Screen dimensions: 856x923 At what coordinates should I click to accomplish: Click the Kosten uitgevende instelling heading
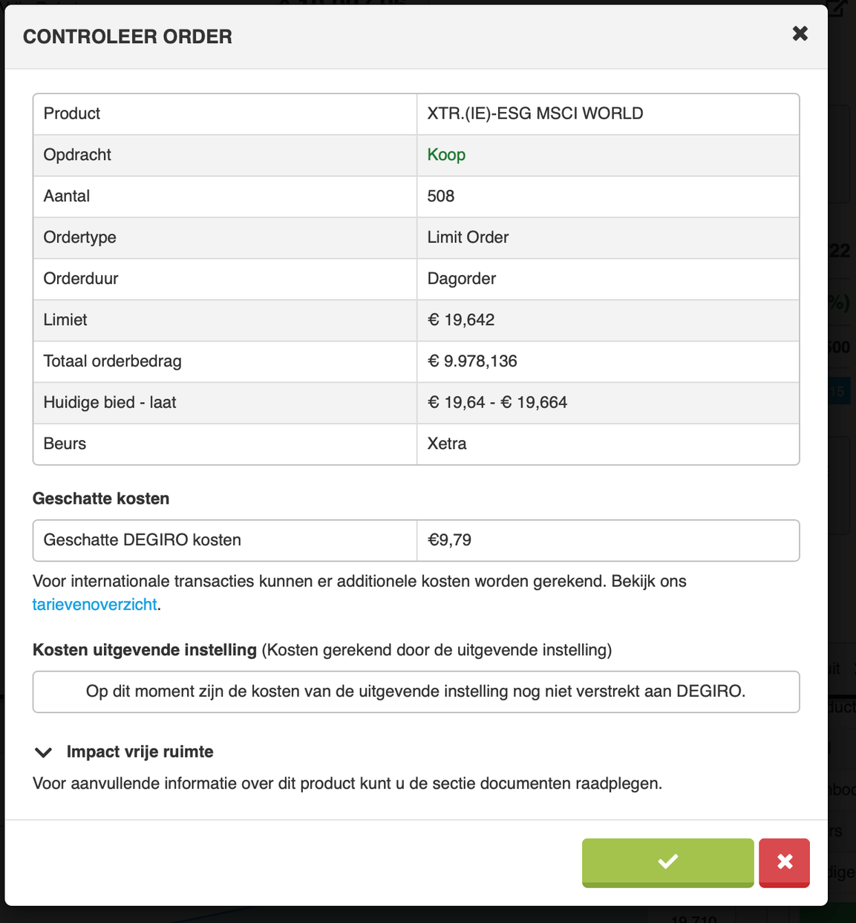[x=145, y=650]
